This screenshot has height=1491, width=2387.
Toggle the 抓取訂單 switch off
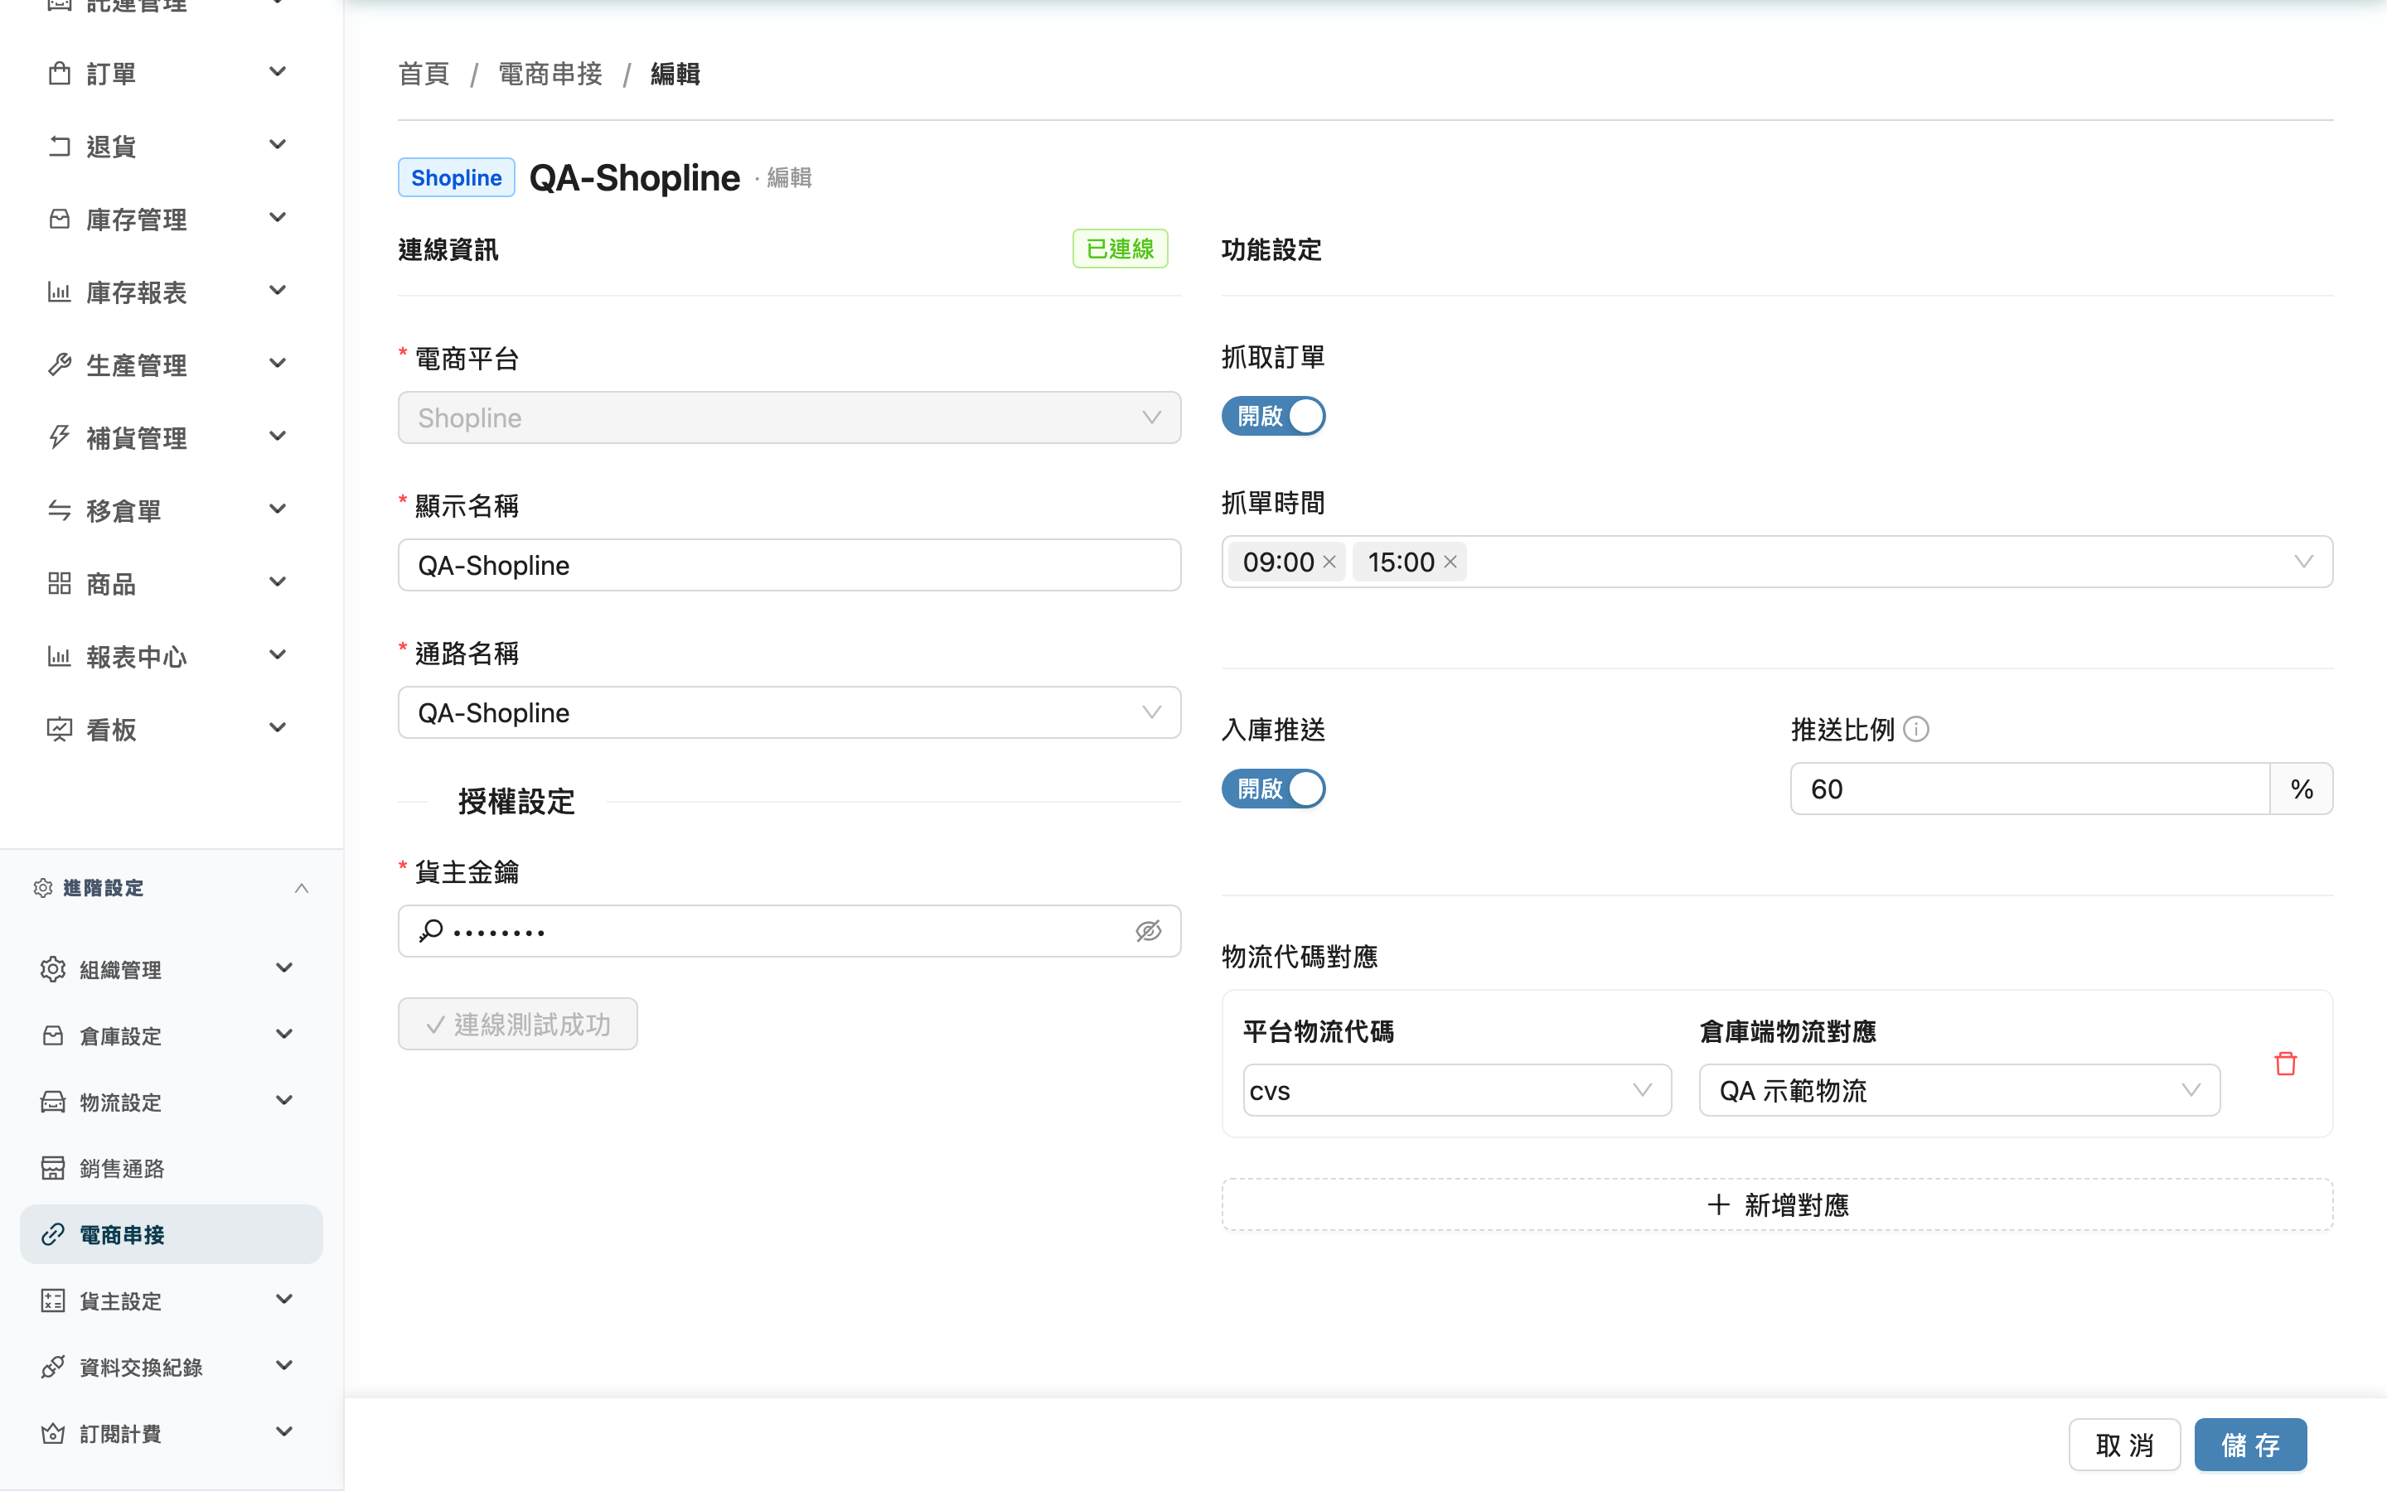pyautogui.click(x=1273, y=416)
